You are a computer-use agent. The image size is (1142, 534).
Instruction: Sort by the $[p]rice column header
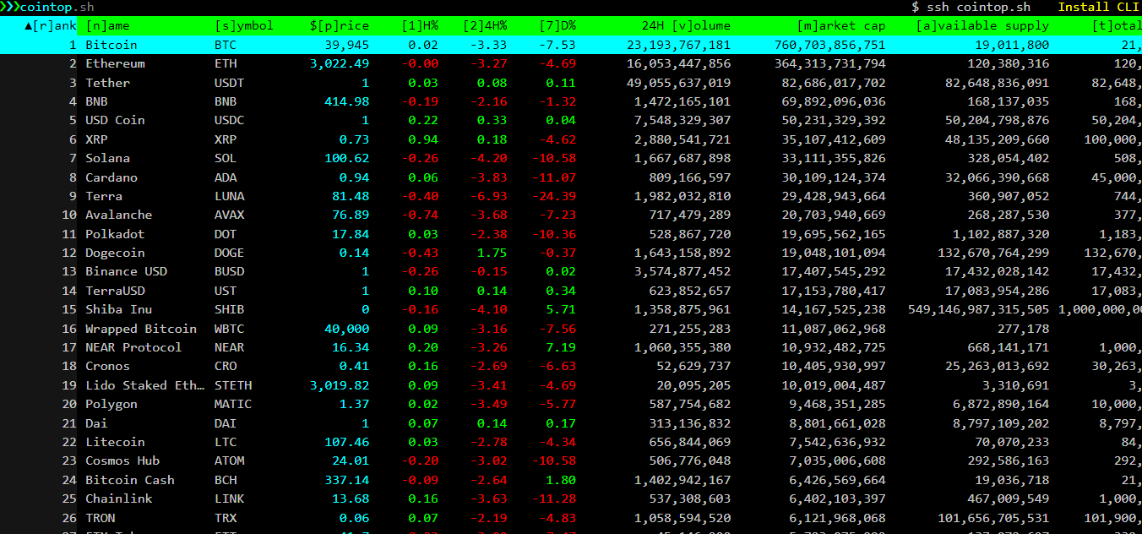click(339, 25)
